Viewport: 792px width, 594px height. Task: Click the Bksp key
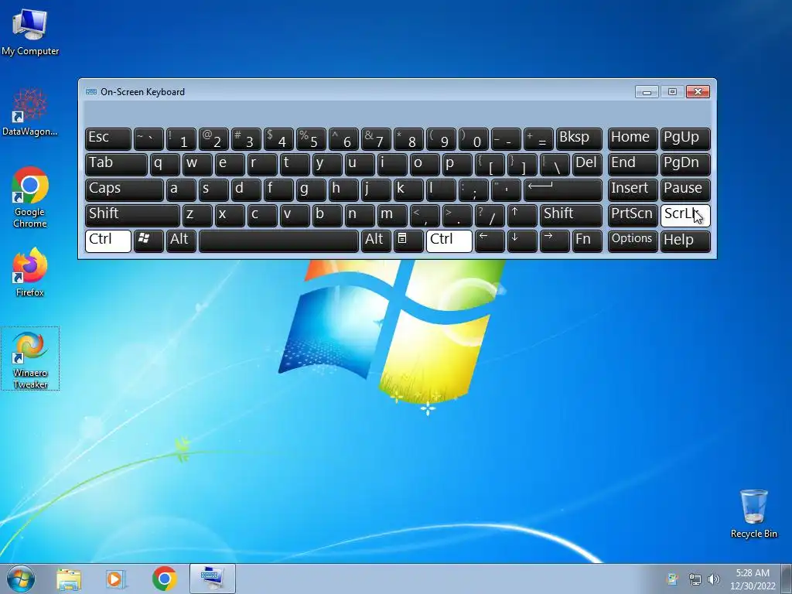[x=579, y=138]
